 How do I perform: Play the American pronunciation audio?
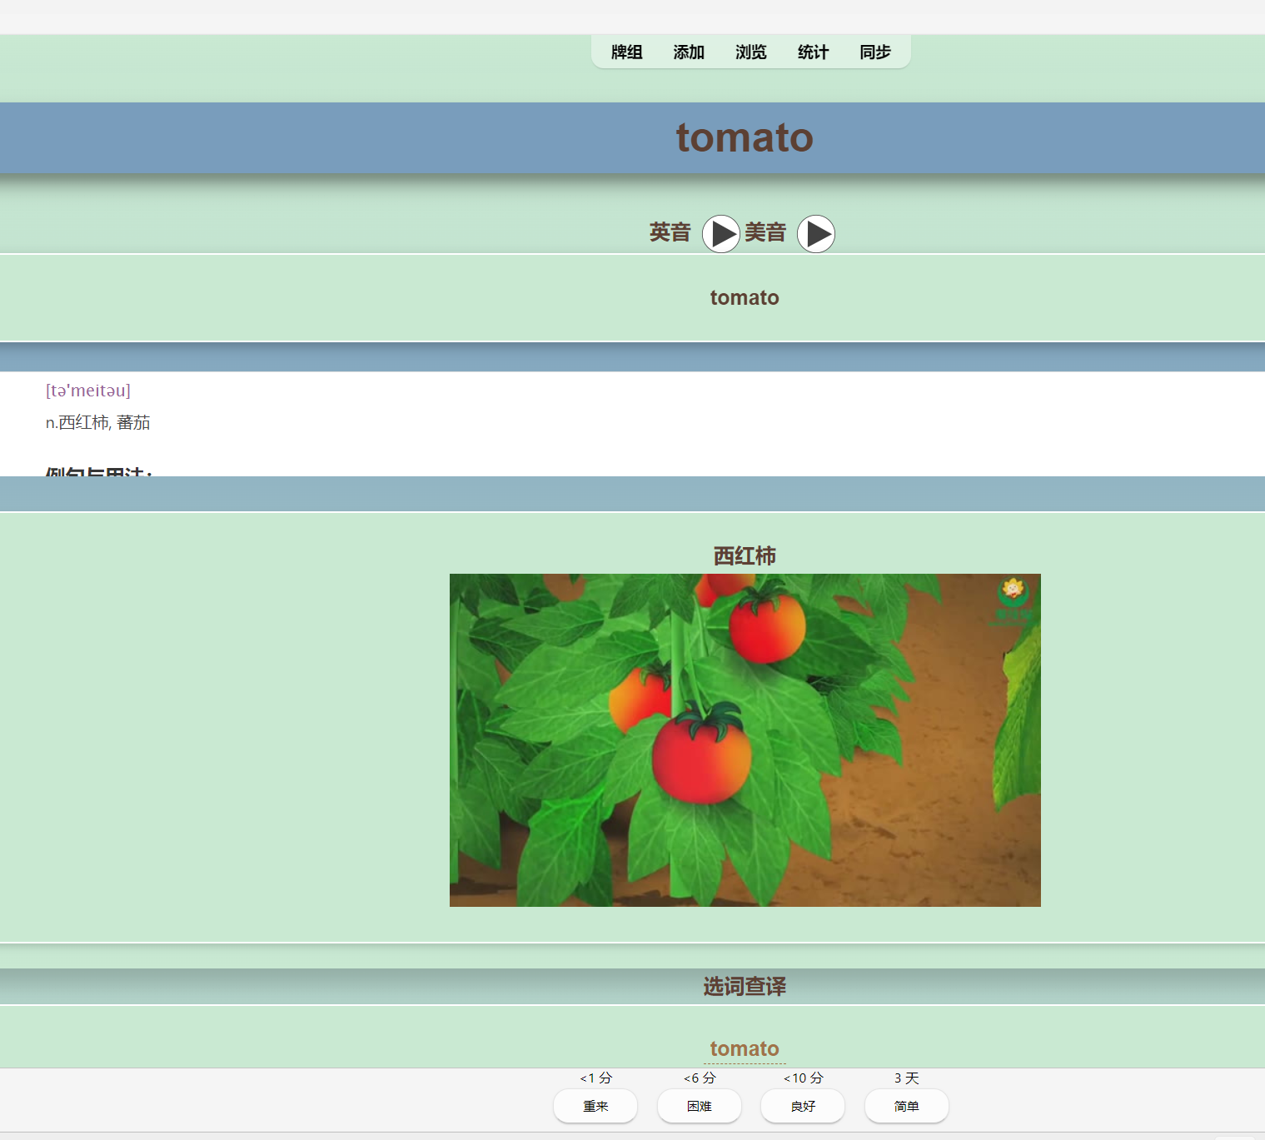pyautogui.click(x=816, y=234)
